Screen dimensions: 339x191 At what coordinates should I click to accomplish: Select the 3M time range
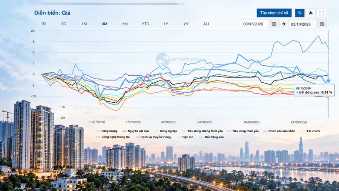click(x=105, y=24)
